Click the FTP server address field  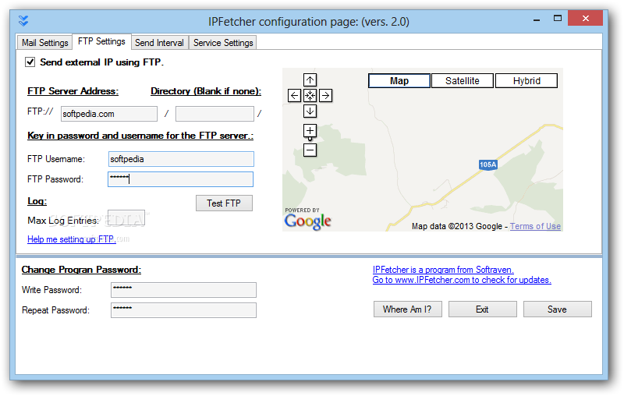109,114
